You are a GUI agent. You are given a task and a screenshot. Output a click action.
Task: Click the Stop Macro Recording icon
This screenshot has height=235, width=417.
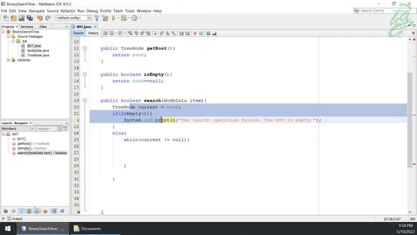(x=201, y=33)
